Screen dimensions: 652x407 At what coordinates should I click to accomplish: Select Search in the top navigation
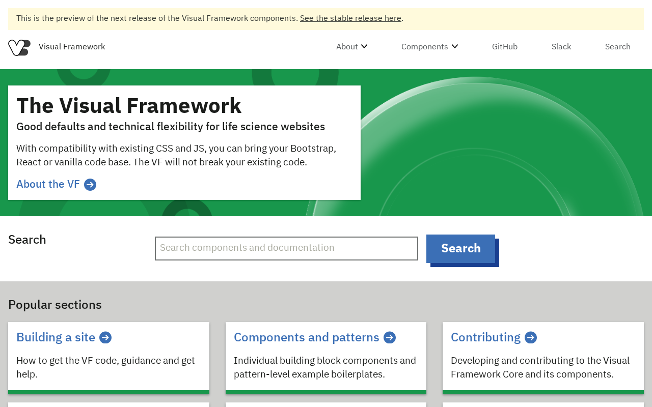(x=618, y=47)
